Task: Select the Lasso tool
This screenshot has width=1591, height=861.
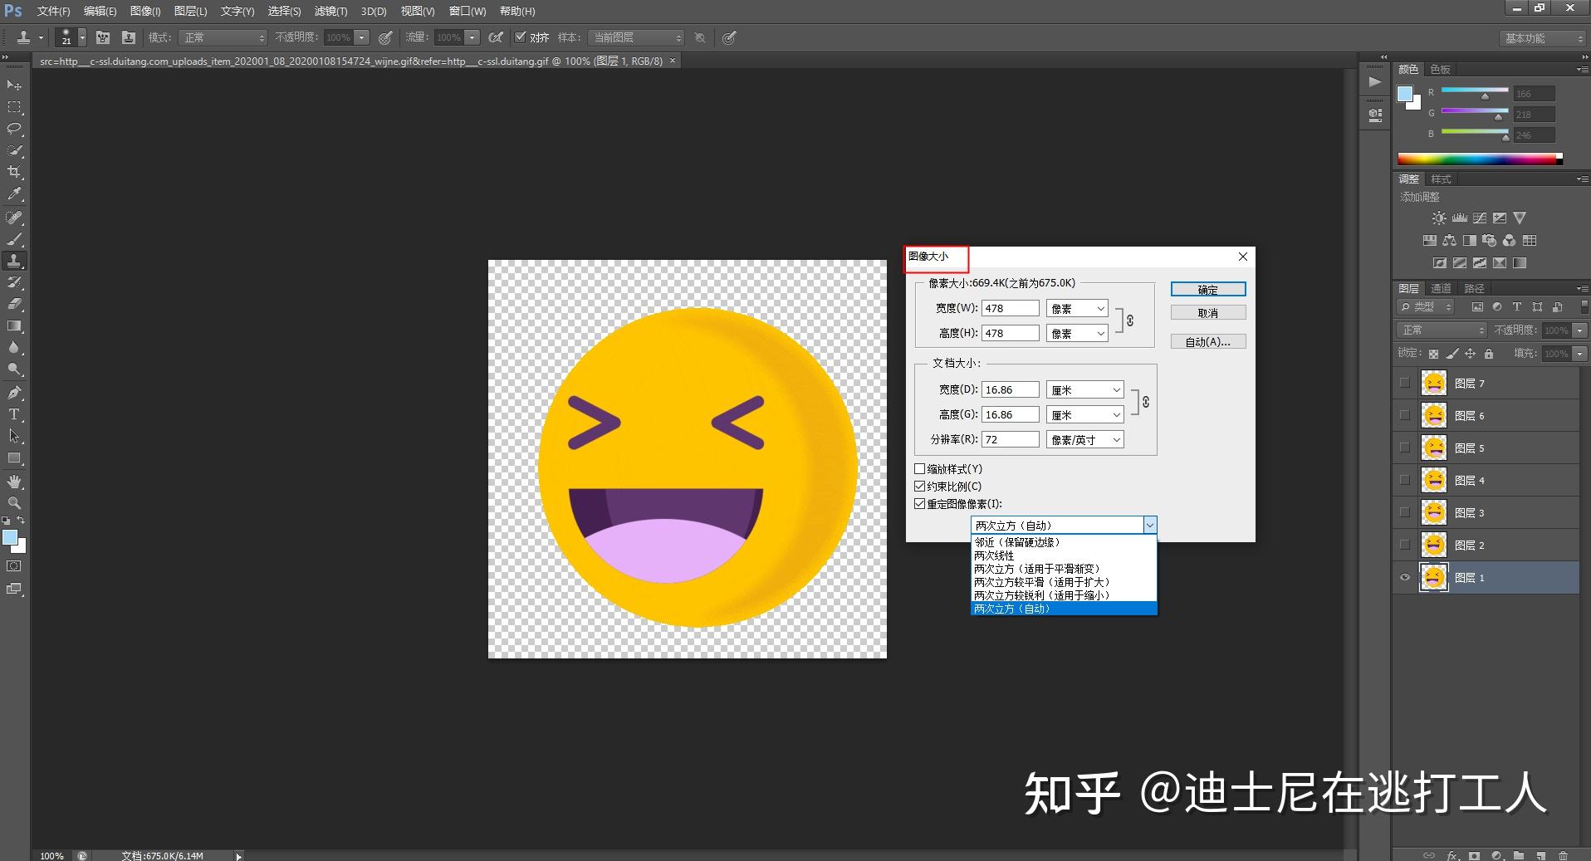Action: coord(14,129)
